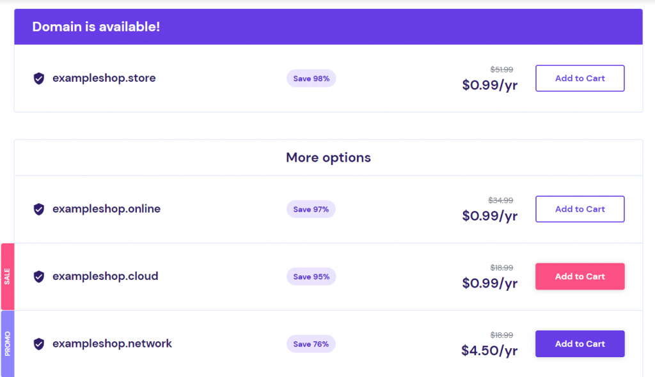Viewport: 655px width, 377px height.
Task: Click the exampleshop.online domain name
Action: [x=106, y=209]
